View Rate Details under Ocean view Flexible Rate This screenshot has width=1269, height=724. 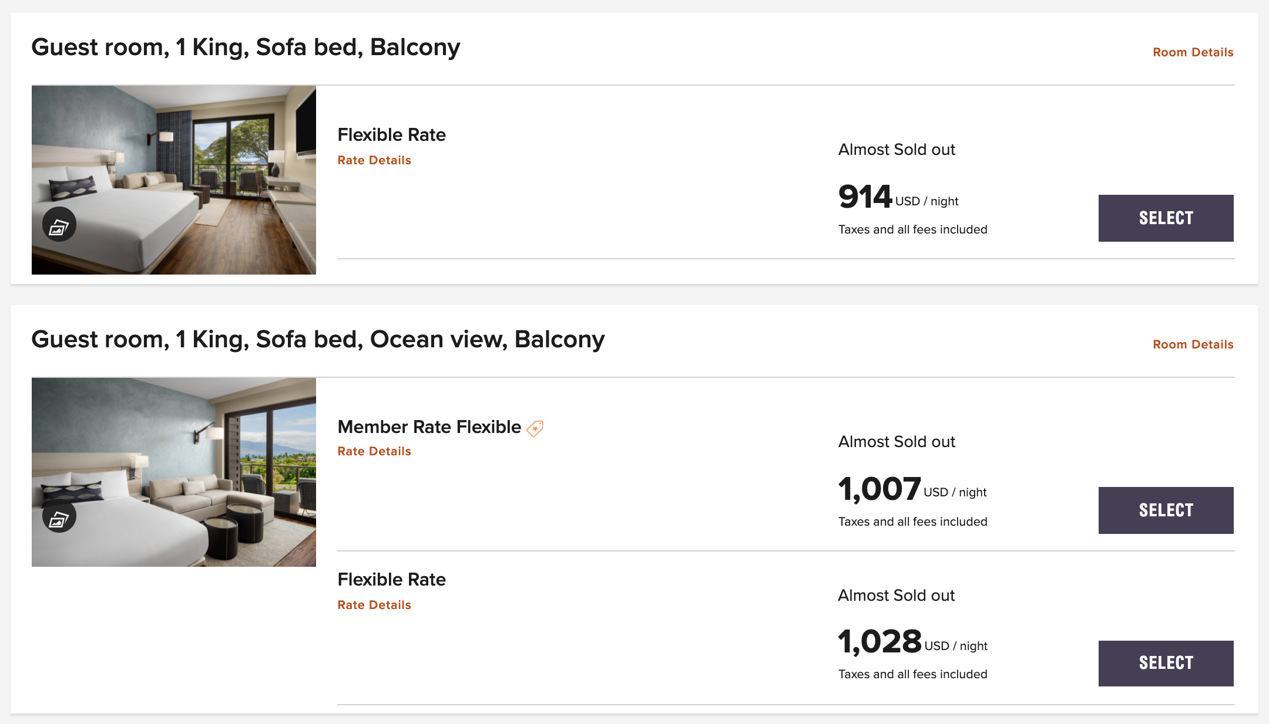(374, 605)
